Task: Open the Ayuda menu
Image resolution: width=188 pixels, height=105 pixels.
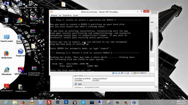Action: (x=75, y=15)
